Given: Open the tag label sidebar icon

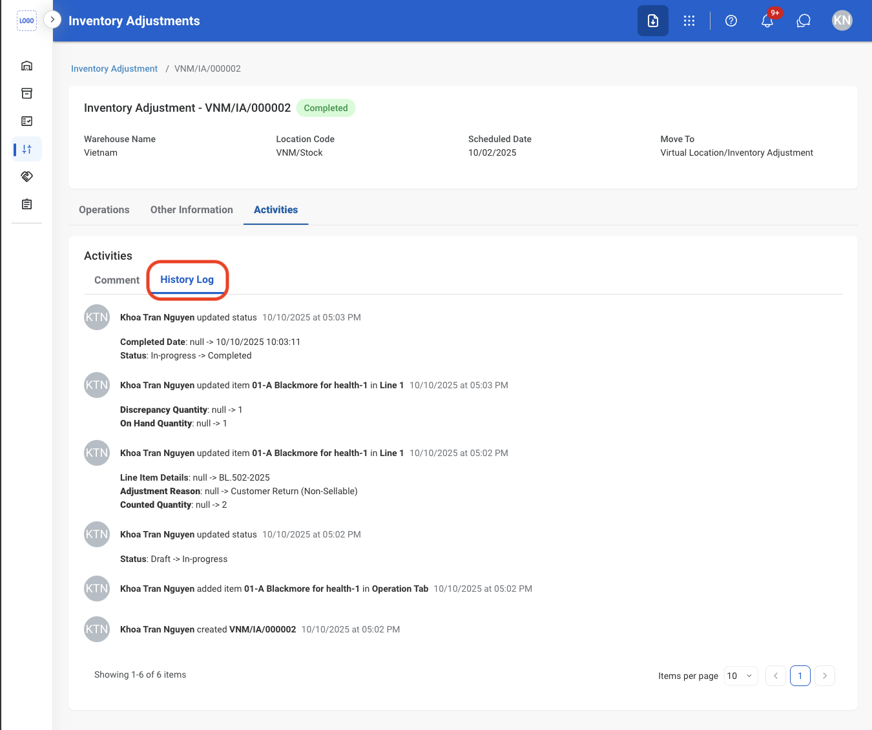Looking at the screenshot, I should click(x=26, y=176).
